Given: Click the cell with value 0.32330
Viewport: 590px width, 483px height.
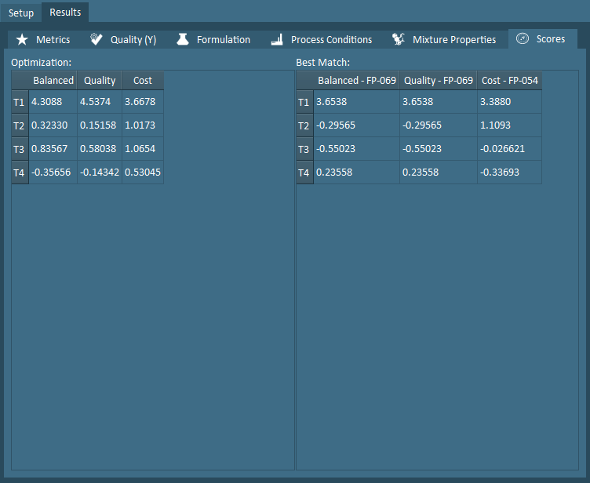Looking at the screenshot, I should (53, 125).
